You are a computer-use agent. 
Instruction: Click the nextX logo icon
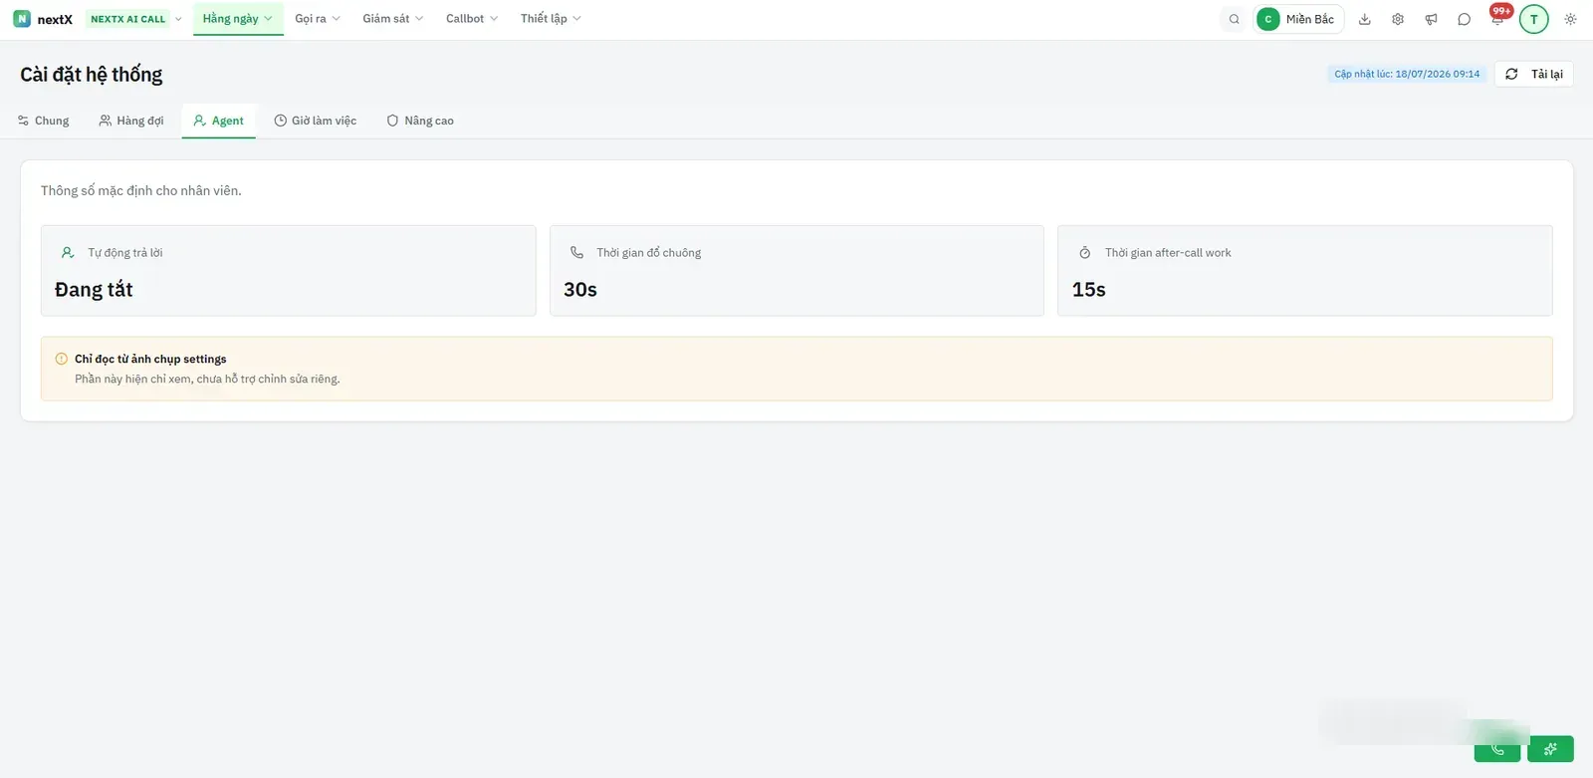pos(22,19)
